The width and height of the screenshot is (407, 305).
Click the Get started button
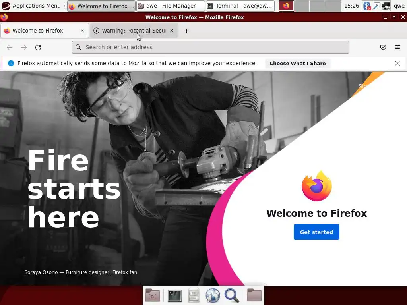click(x=316, y=232)
